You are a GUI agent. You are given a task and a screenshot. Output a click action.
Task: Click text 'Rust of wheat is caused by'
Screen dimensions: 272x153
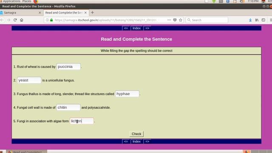[36, 67]
